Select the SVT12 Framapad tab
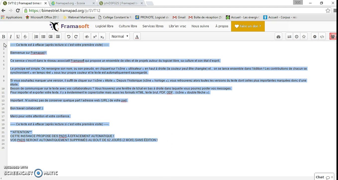Viewport: 338px width, 180px height. (24, 3)
